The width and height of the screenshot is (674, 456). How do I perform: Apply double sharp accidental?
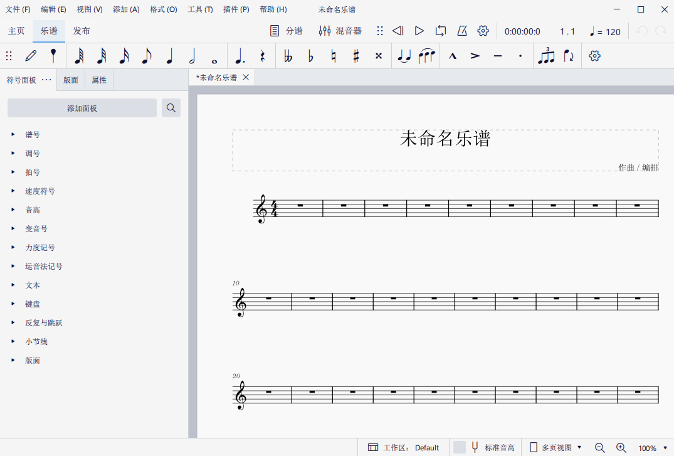click(379, 56)
